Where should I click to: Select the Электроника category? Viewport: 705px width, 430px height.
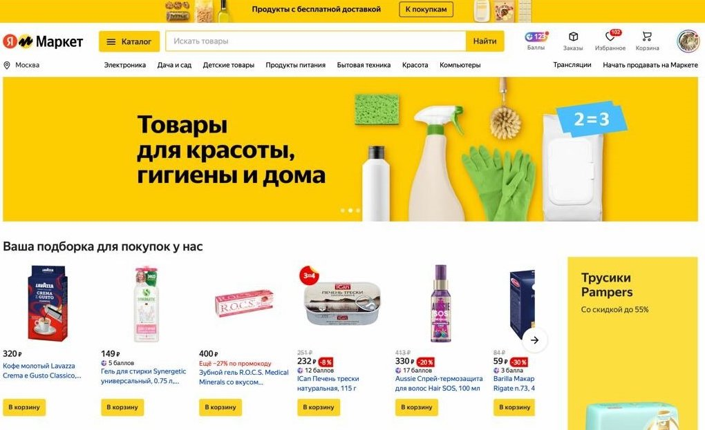coord(125,65)
